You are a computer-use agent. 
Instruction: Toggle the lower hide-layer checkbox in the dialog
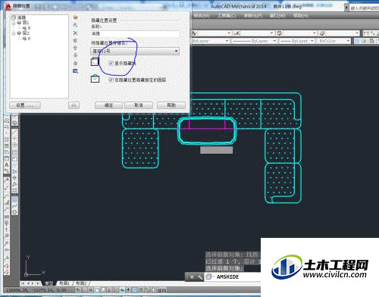pyautogui.click(x=111, y=80)
